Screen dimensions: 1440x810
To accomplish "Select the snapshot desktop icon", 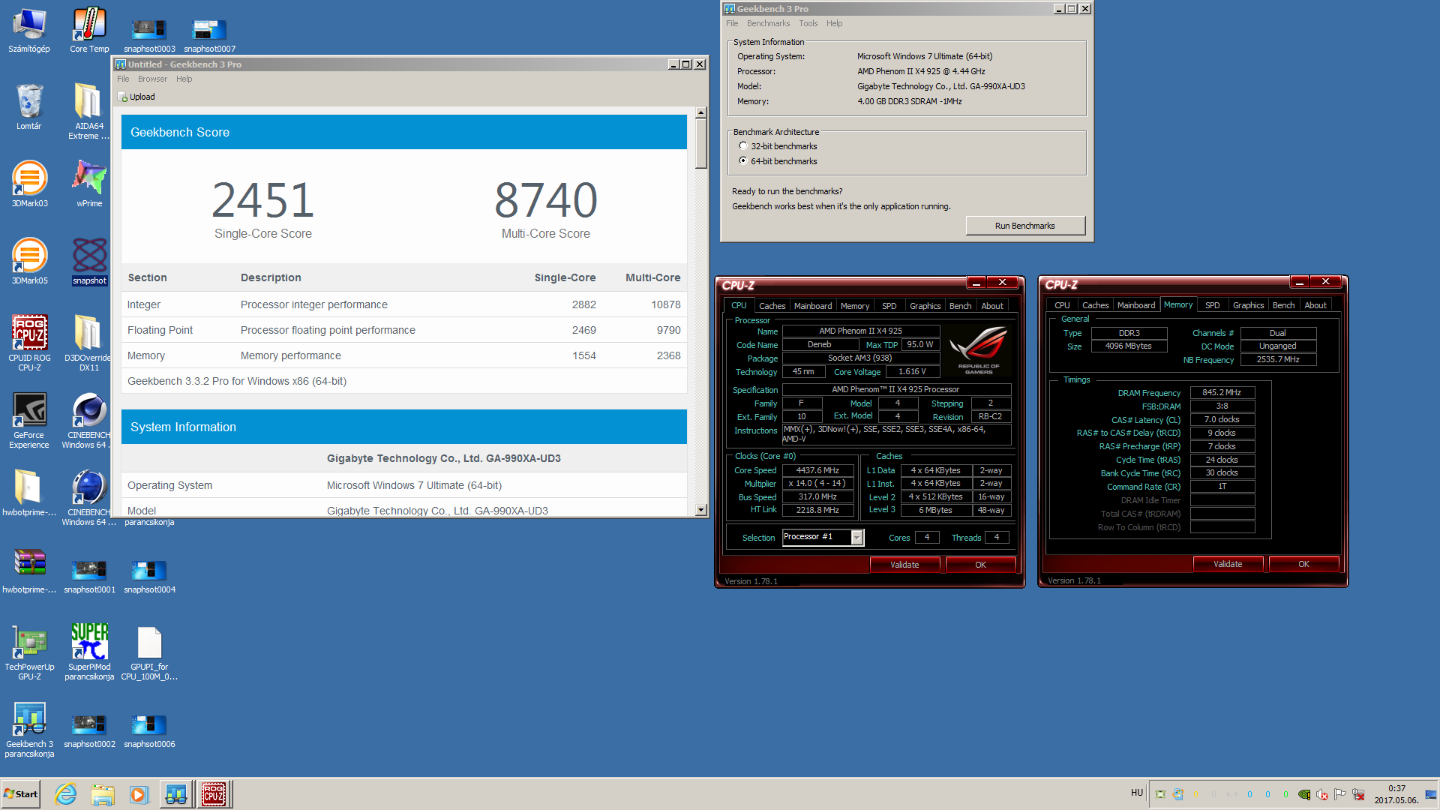I will pyautogui.click(x=89, y=261).
